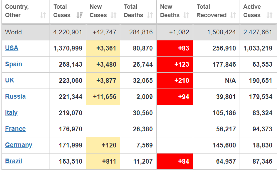Viewport: 277px width, 170px height.
Task: Click sort arrows icon beside New Cases
Action: pyautogui.click(x=114, y=15)
